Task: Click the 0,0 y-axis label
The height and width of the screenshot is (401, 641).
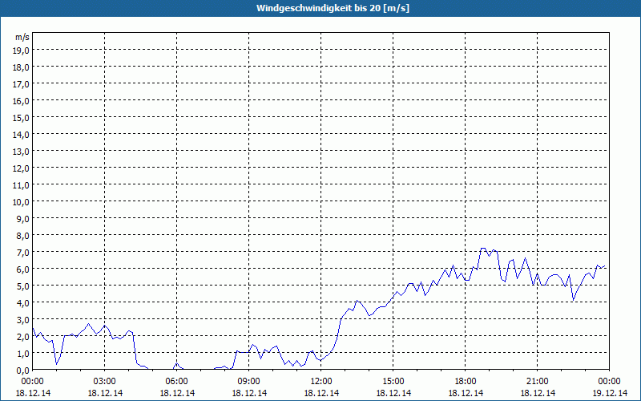Action: [24, 371]
